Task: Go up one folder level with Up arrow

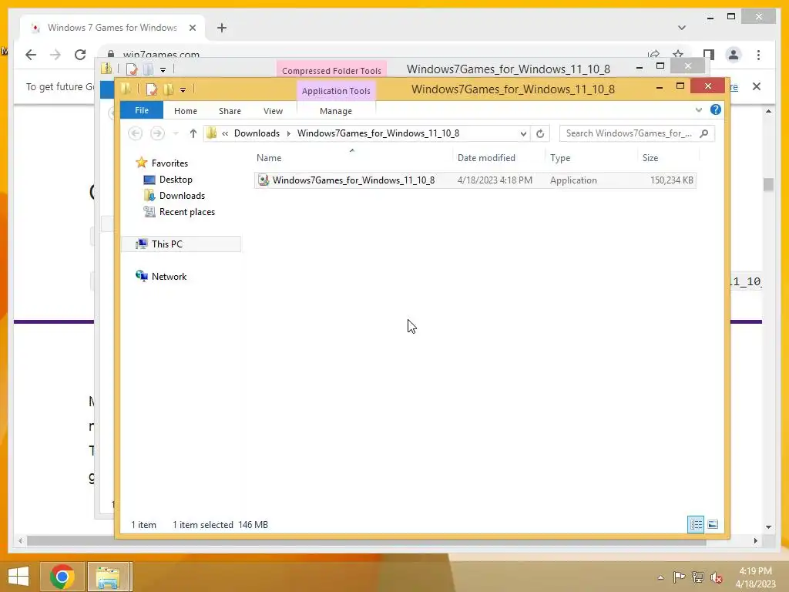Action: pos(193,133)
